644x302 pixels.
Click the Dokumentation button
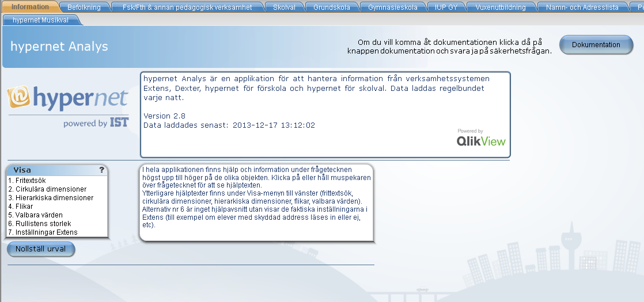click(596, 45)
